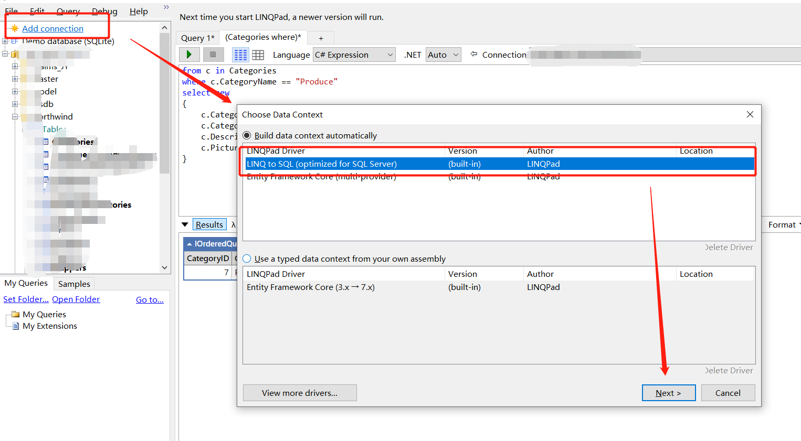
Task: Click the Cancel button in the dialog
Action: tap(728, 393)
